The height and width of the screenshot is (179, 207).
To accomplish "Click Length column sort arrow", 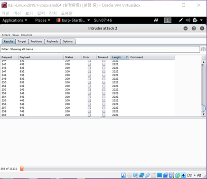I will pos(127,57).
